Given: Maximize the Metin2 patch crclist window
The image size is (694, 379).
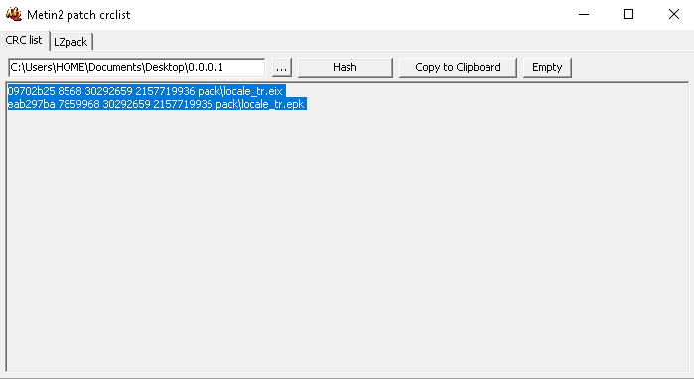Looking at the screenshot, I should pos(628,14).
